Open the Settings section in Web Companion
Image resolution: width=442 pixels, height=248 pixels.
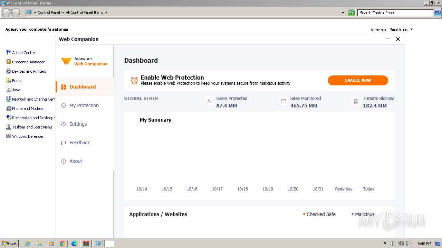(x=85, y=124)
